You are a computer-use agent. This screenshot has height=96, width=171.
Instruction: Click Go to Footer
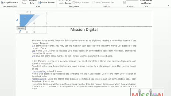[x=68, y=2]
